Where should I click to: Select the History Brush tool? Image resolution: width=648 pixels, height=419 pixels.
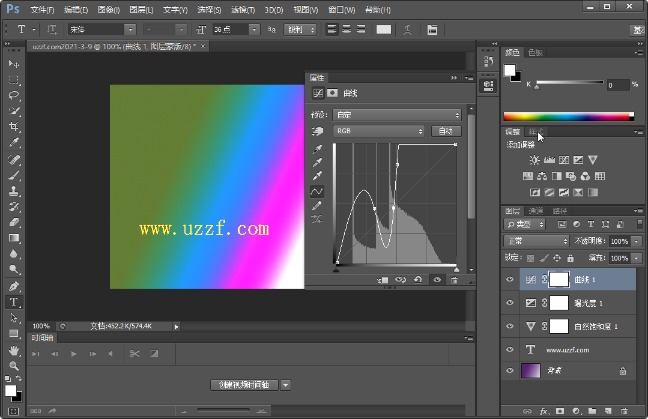pos(14,206)
